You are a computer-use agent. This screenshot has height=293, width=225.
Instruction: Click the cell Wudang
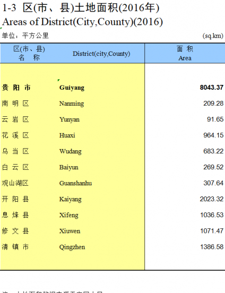70,152
